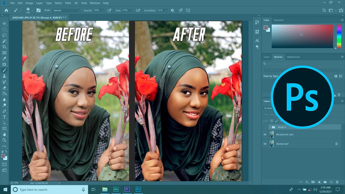Image resolution: width=345 pixels, height=194 pixels.
Task: Select the Brush tool in toolbar
Action: tap(4, 70)
